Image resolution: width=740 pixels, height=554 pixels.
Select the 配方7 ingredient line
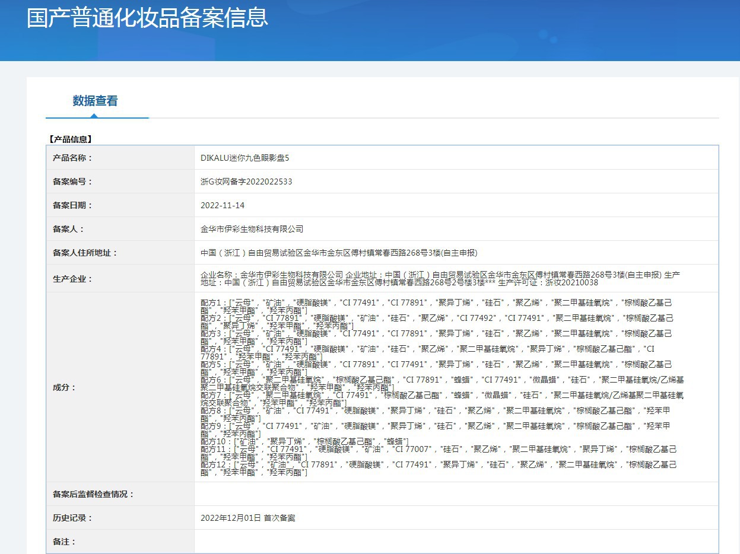point(442,399)
